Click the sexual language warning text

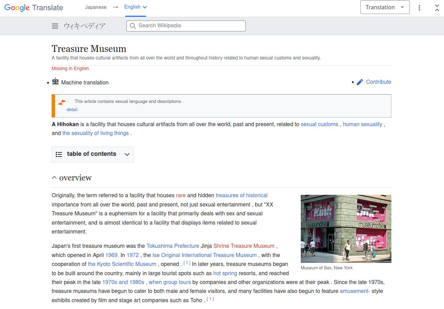click(x=129, y=102)
